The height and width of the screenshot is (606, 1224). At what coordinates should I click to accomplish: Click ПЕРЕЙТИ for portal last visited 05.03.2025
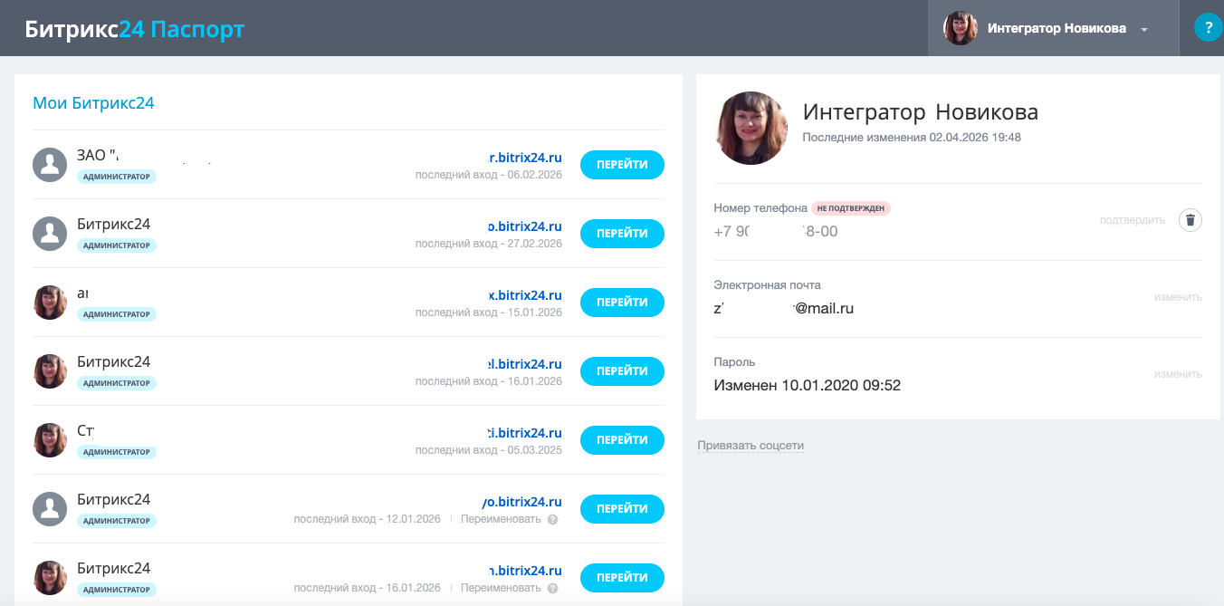click(x=622, y=440)
